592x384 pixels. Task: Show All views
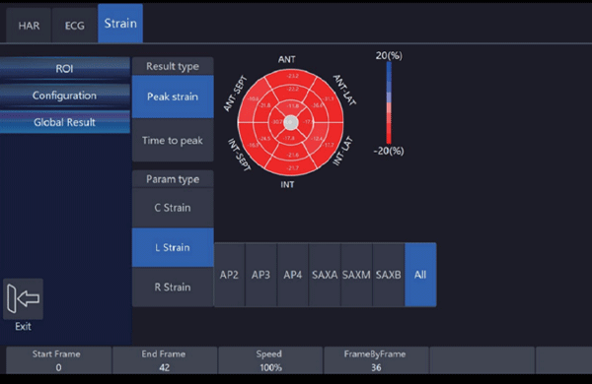pos(420,275)
